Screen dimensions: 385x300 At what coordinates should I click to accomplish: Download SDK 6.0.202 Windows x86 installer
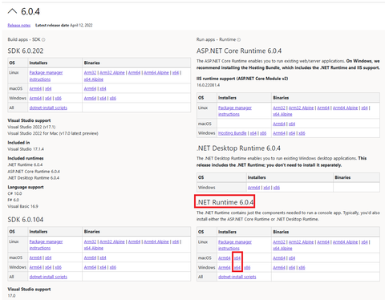59,99
